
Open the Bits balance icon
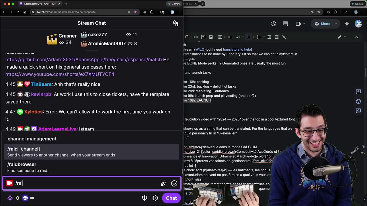point(10,198)
